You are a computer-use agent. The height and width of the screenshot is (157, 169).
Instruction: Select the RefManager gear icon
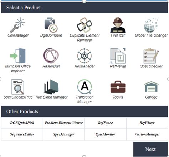tap(84, 56)
